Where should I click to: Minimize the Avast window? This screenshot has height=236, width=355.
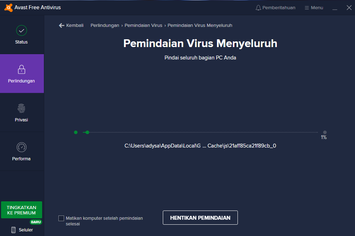[335, 8]
